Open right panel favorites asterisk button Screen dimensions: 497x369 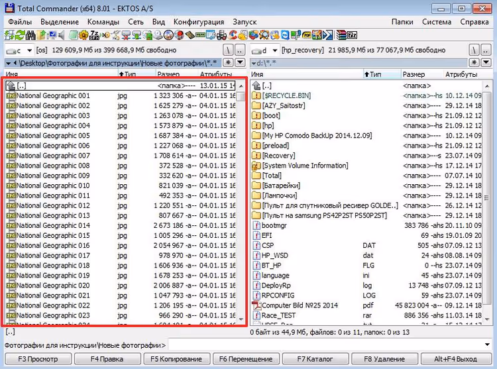pyautogui.click(x=474, y=62)
